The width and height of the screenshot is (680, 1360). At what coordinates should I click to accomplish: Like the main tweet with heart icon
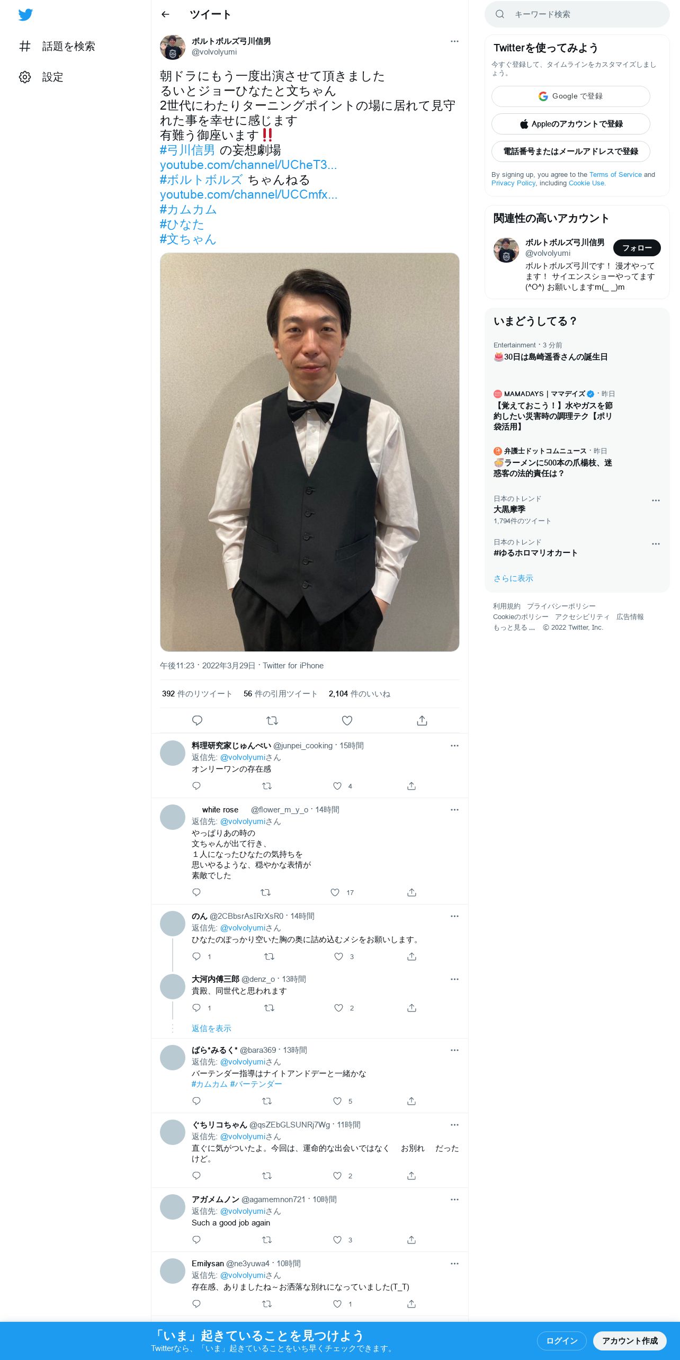(x=347, y=720)
